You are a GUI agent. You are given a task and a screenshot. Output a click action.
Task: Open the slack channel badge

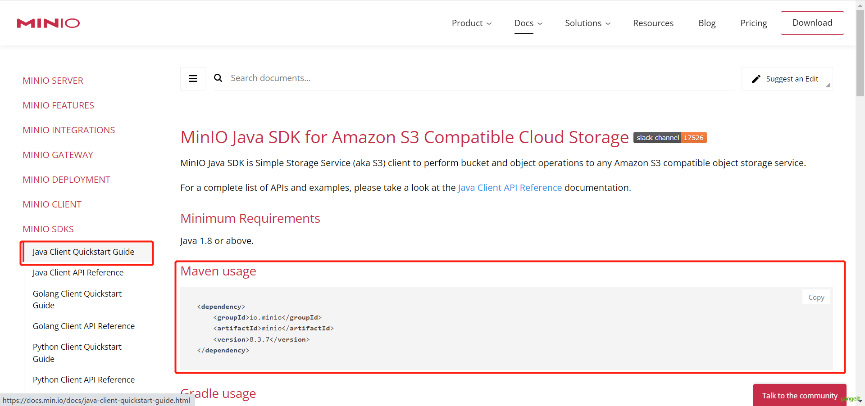coord(670,138)
